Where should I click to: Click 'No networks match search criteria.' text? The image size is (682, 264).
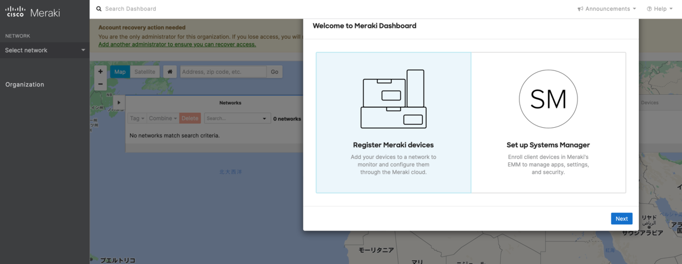click(174, 136)
